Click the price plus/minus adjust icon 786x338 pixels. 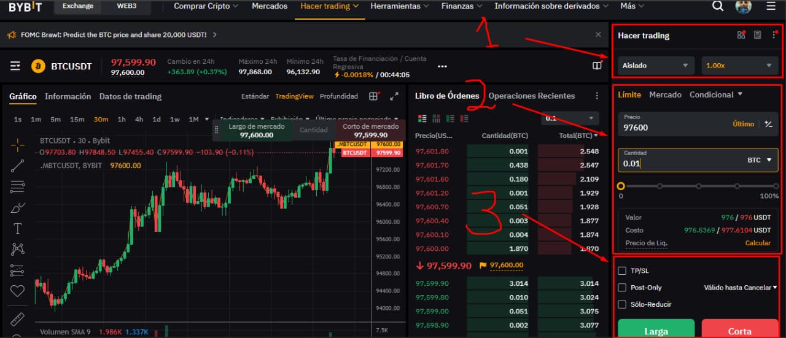(768, 124)
